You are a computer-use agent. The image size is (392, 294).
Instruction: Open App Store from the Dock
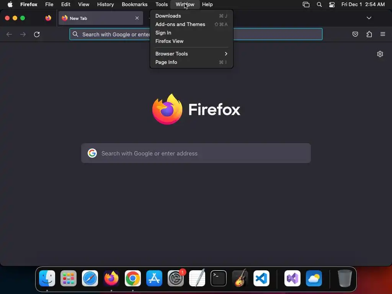click(x=154, y=278)
